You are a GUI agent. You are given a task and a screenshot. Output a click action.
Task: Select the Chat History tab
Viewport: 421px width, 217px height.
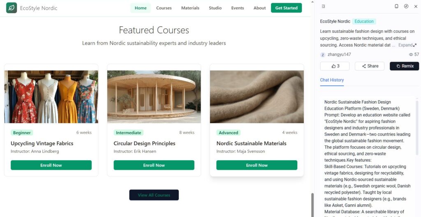[x=332, y=80]
